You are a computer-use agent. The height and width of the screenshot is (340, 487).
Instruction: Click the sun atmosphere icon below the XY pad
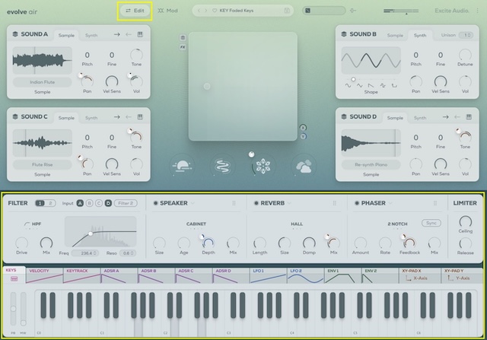click(183, 166)
